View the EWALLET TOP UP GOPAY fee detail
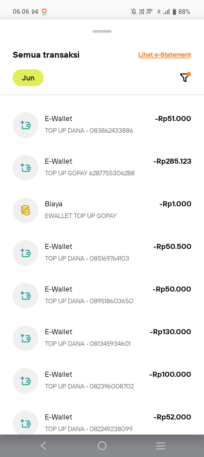This screenshot has width=204, height=457. [x=102, y=210]
